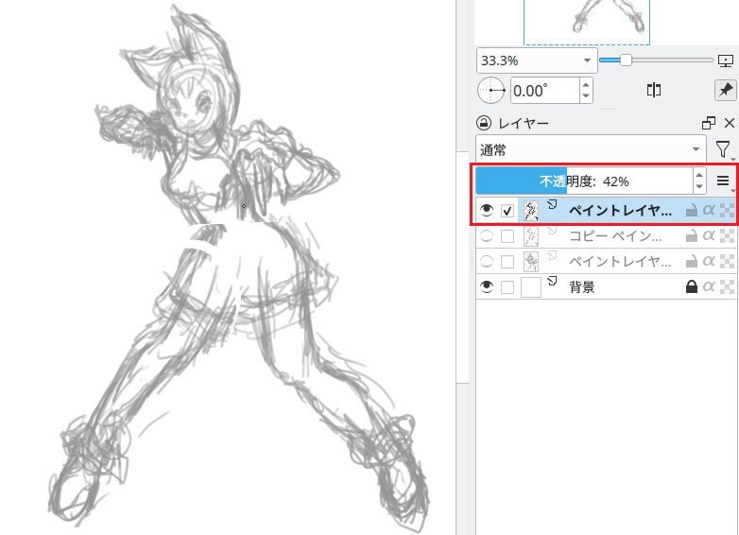Viewport: 739px width, 535px height.
Task: Click the mirror view icon in overview
Action: (x=653, y=90)
